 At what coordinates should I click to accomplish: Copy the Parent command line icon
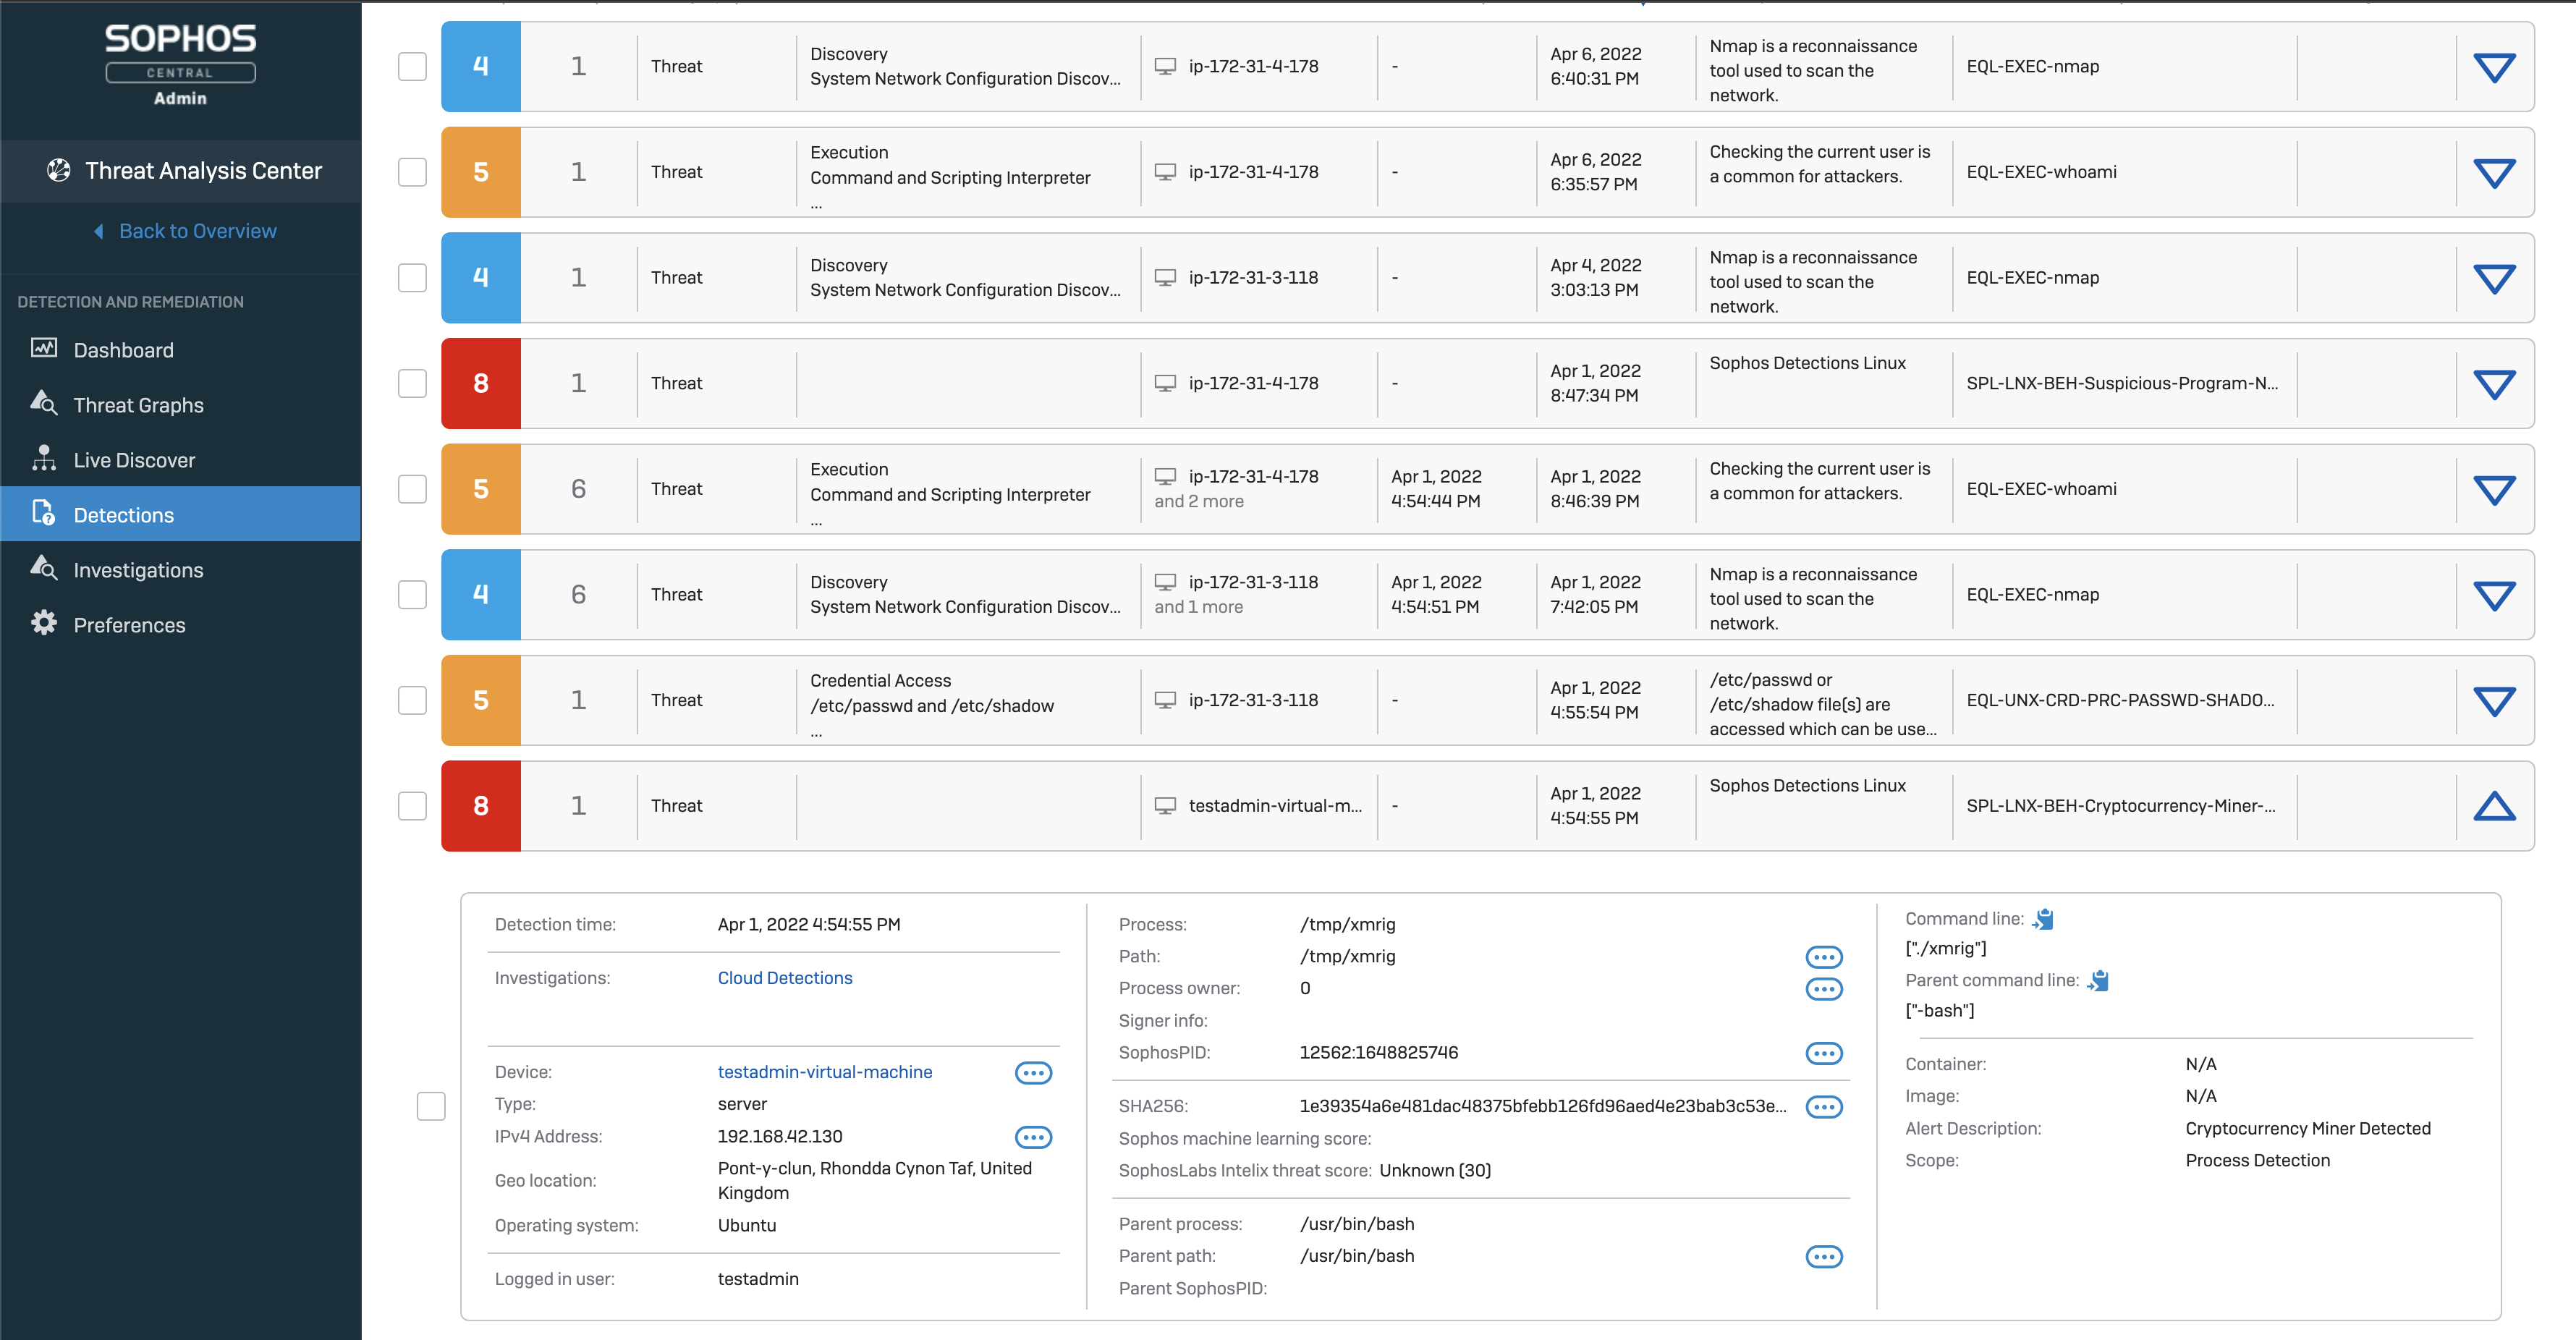point(2098,981)
